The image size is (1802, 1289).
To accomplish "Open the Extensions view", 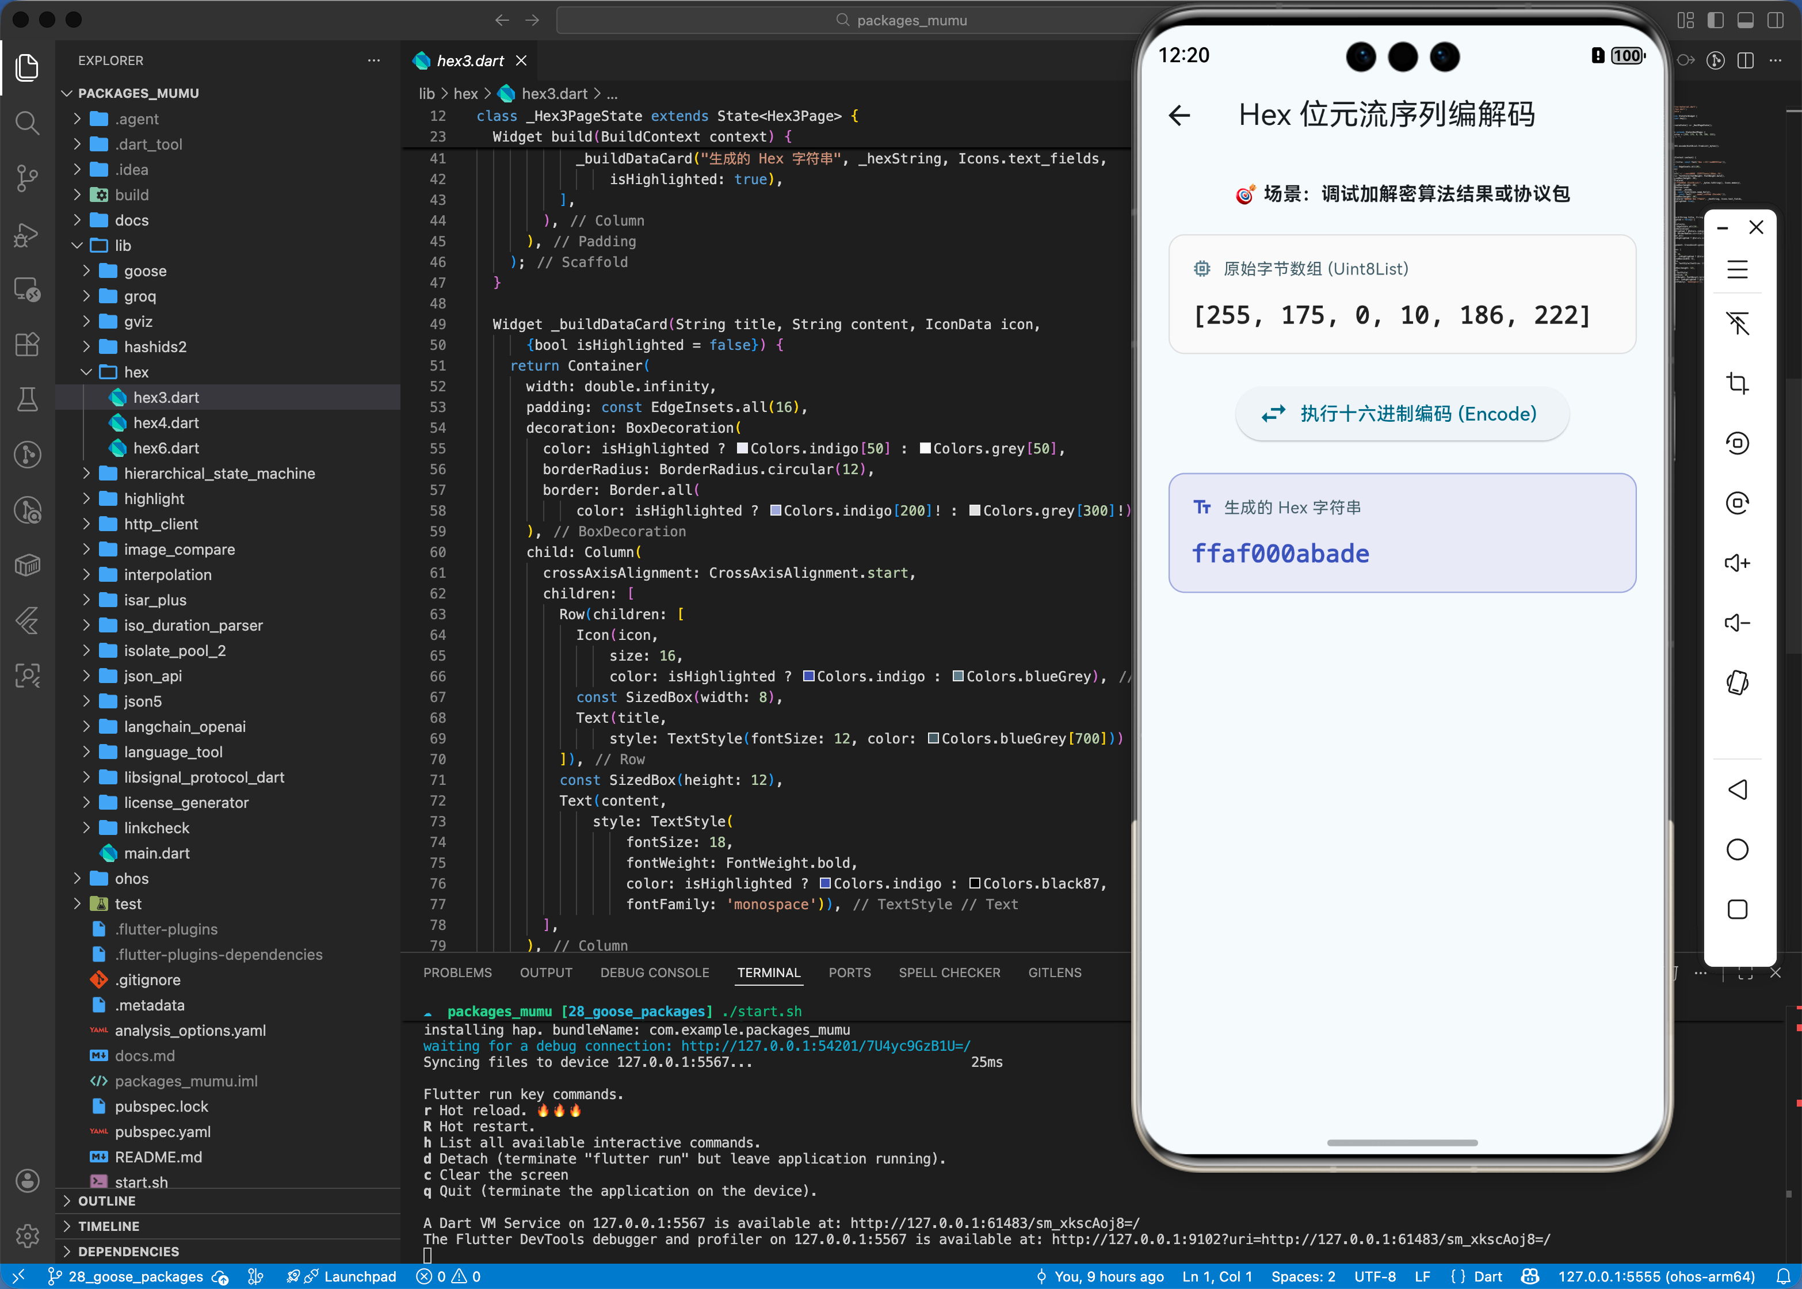I will [27, 345].
